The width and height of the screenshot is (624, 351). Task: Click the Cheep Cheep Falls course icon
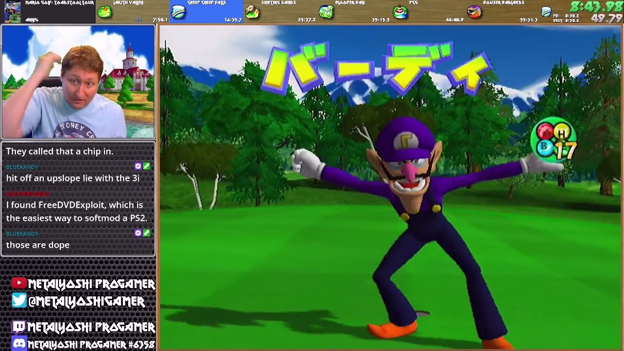pyautogui.click(x=178, y=12)
